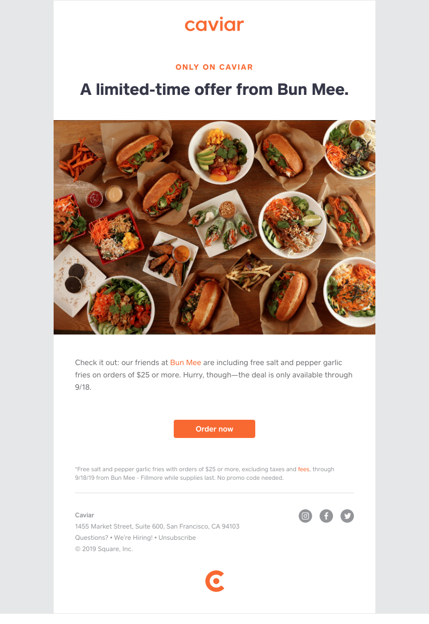Click Unsubscribe in the footer

(x=177, y=538)
